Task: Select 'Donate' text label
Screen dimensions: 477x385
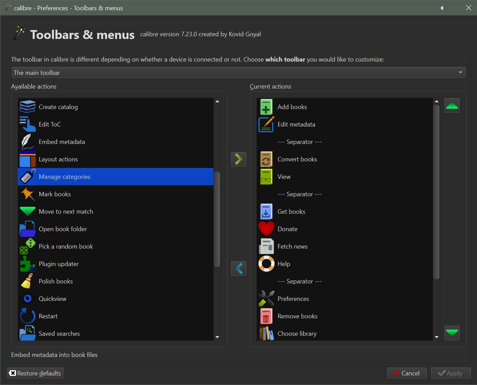Action: tap(287, 229)
